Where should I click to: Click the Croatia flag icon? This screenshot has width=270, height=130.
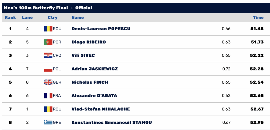click(x=48, y=56)
